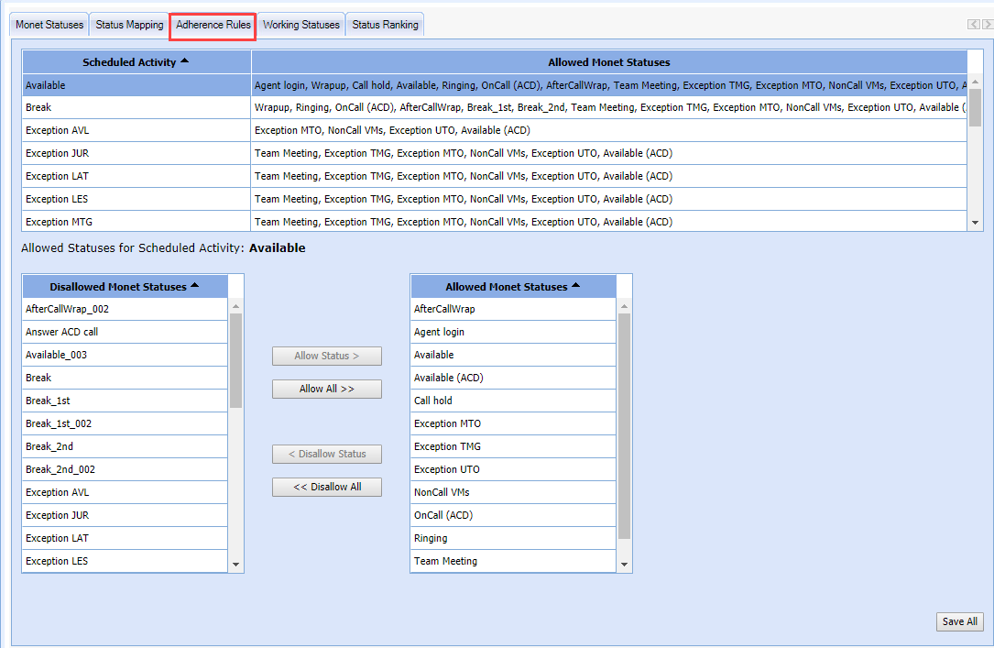Open the Monet Statuses tab
Image resolution: width=994 pixels, height=648 pixels.
click(49, 25)
